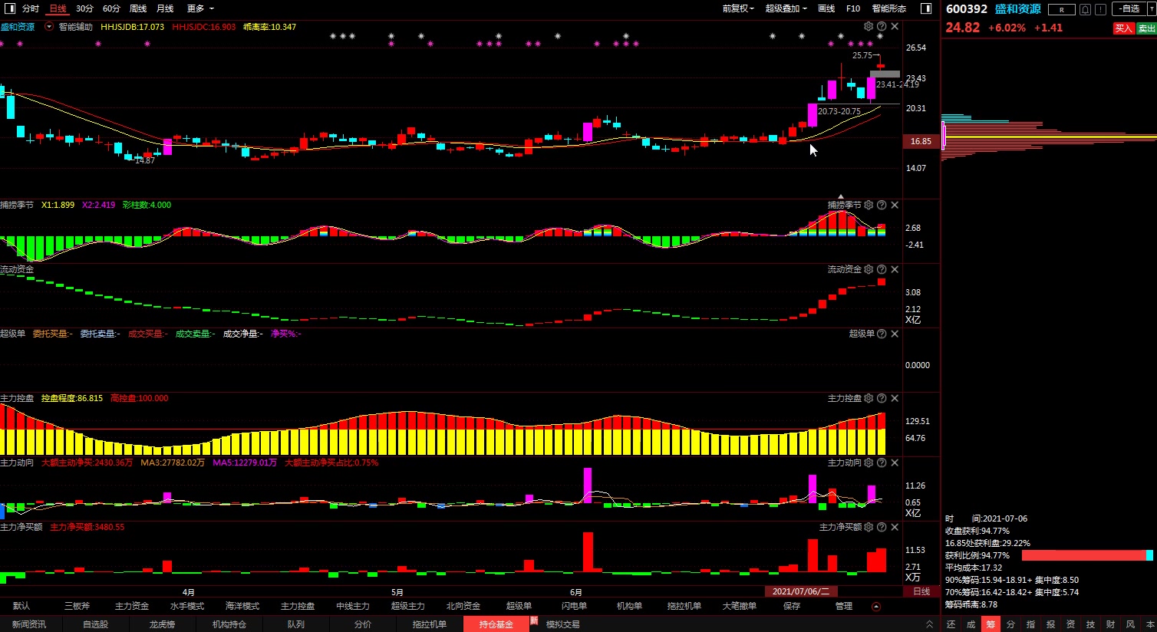Close the main chart indicator overlay
This screenshot has width=1157, height=632.
coord(895,26)
